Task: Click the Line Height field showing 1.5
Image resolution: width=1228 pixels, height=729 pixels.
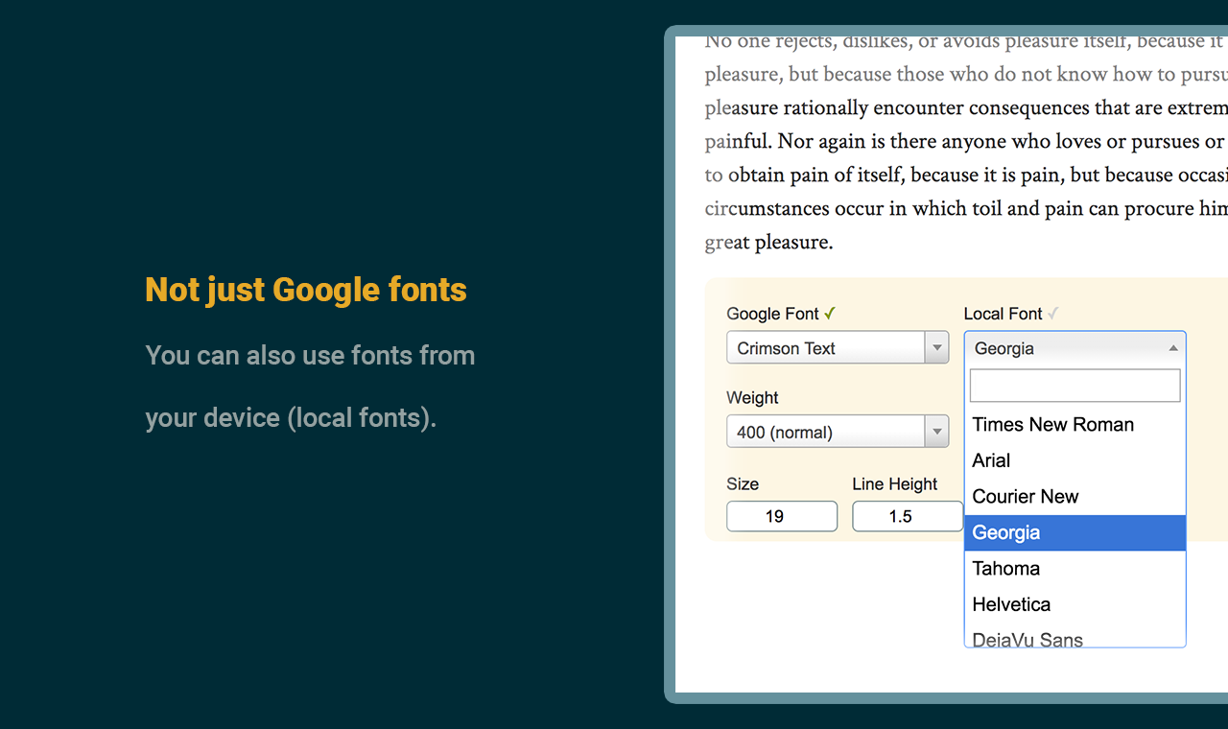Action: pos(908,516)
